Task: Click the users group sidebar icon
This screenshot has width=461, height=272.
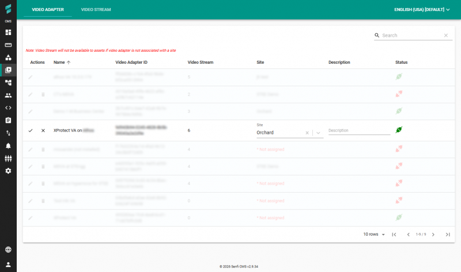Action: point(8,95)
